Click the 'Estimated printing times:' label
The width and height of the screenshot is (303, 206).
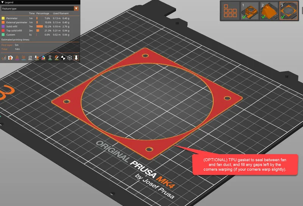pyautogui.click(x=16, y=40)
